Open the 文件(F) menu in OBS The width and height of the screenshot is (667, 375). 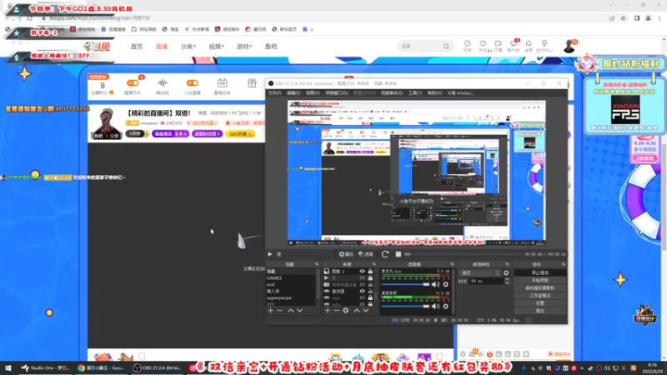click(x=274, y=92)
